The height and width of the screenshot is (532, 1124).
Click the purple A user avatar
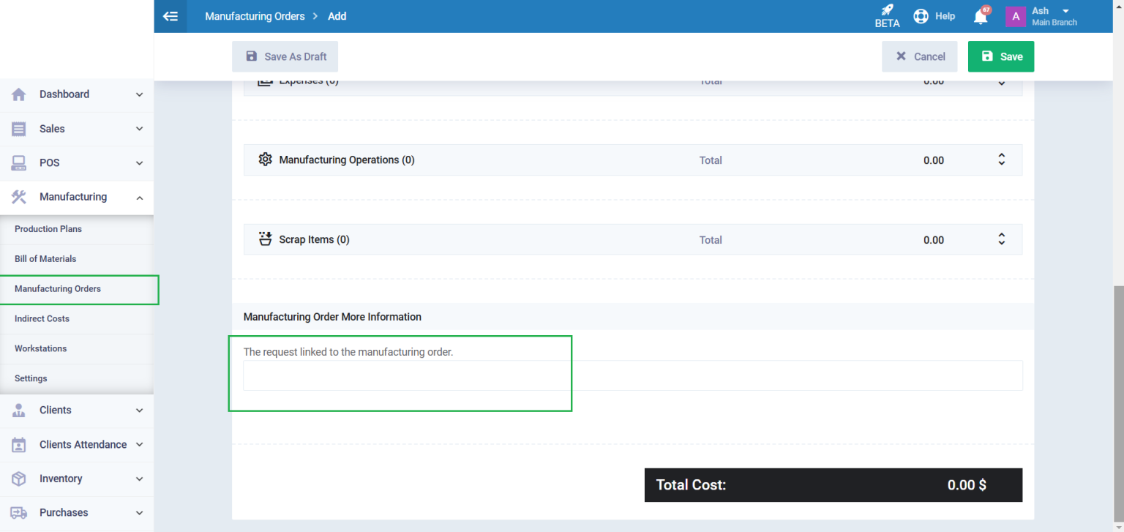(x=1016, y=16)
